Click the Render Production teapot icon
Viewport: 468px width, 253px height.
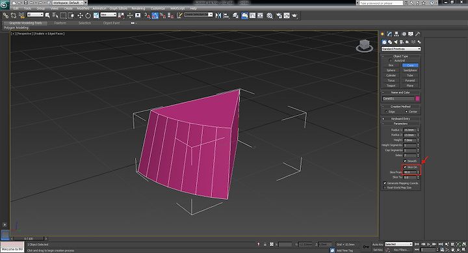[294, 16]
